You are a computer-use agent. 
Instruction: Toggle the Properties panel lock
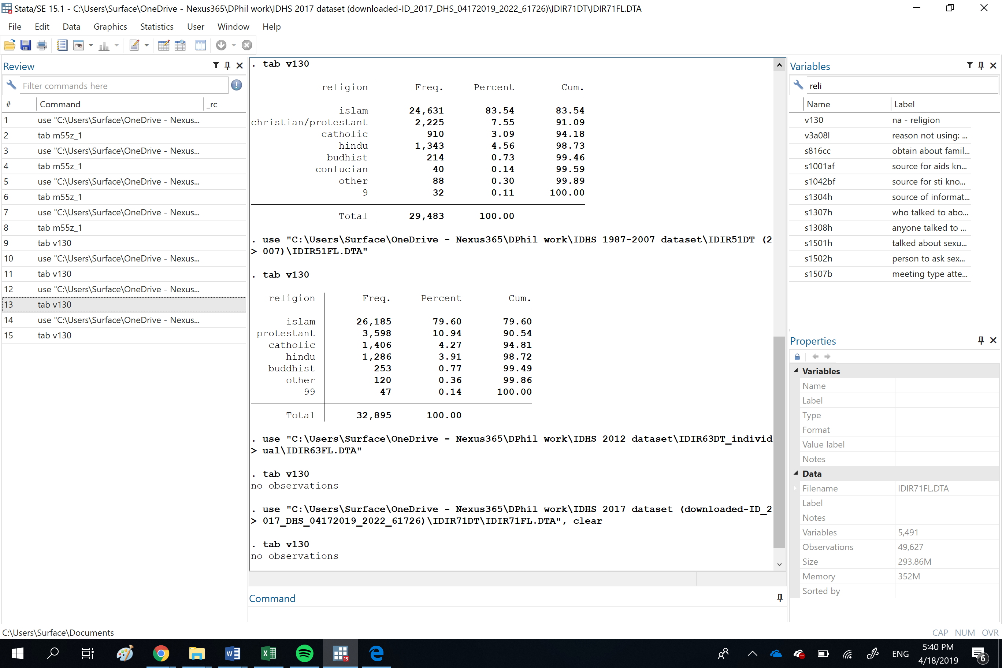coord(797,357)
